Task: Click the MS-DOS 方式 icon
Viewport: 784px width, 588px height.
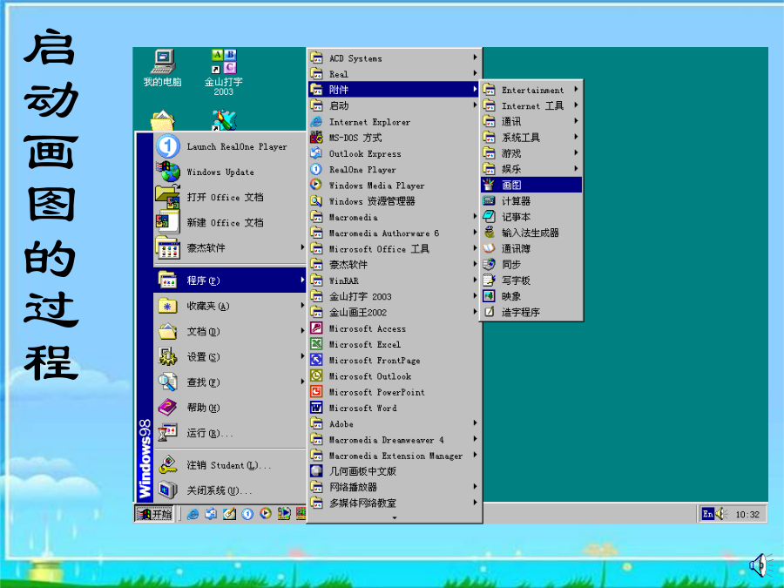Action: pos(316,137)
